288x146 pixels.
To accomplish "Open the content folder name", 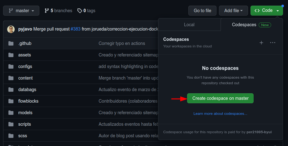I will point(25,78).
